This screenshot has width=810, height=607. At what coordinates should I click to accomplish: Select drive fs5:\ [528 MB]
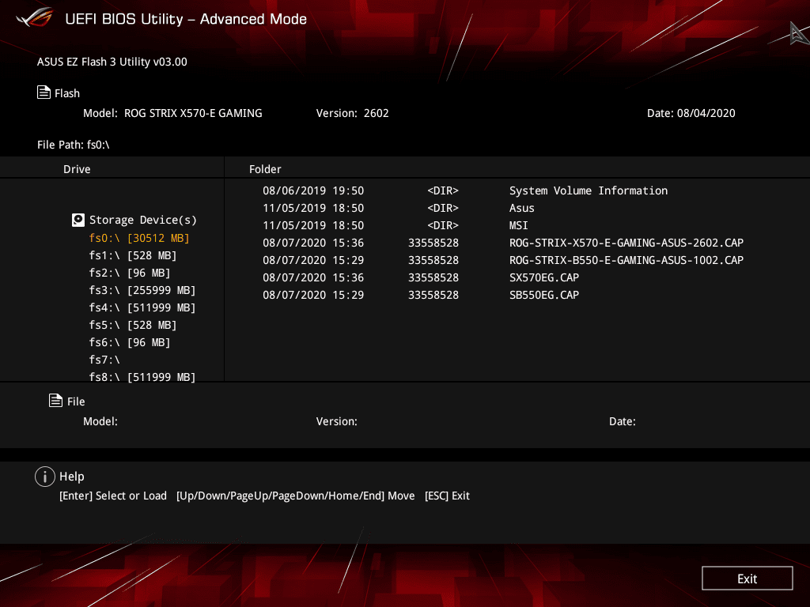pyautogui.click(x=133, y=325)
